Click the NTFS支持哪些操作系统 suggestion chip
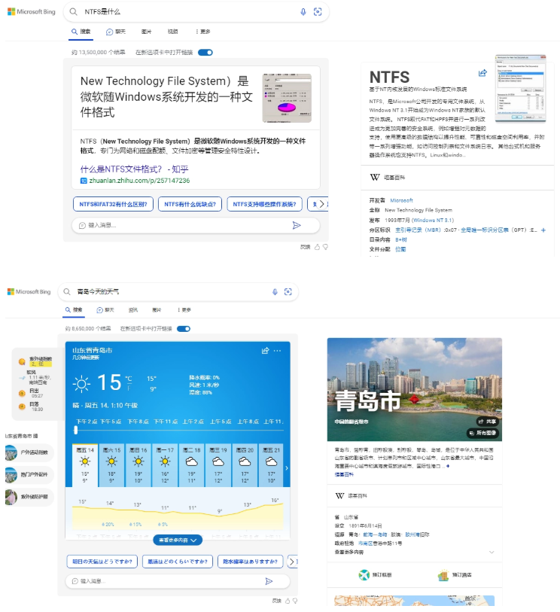Image resolution: width=560 pixels, height=612 pixels. coord(265,204)
